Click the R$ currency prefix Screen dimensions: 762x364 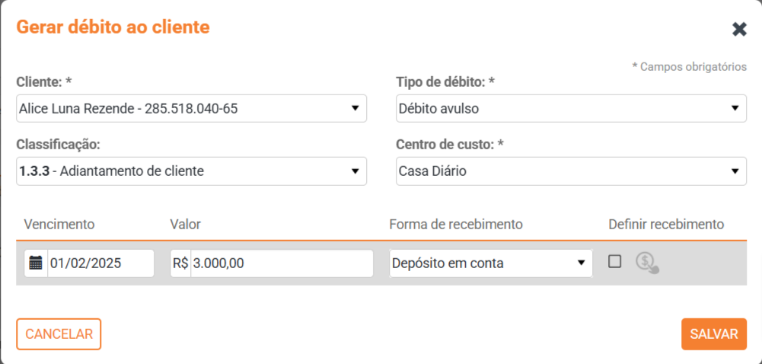[x=180, y=263]
